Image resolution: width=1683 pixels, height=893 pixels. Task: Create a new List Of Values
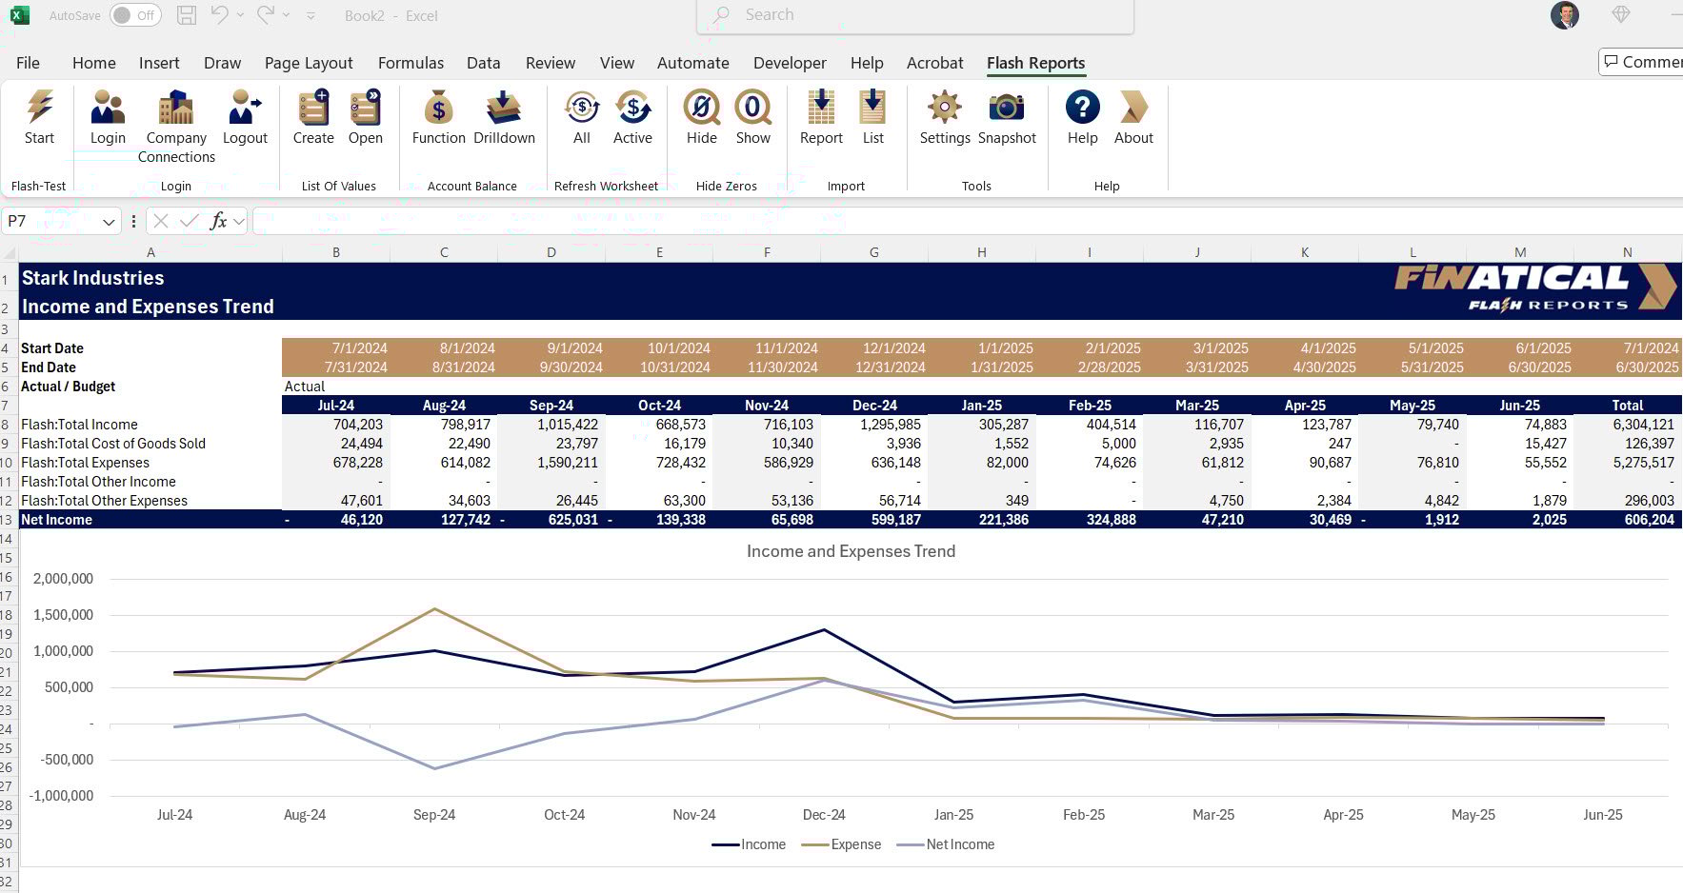pyautogui.click(x=313, y=118)
